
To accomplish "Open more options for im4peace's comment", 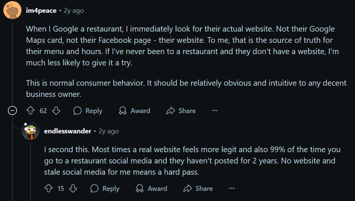I will pyautogui.click(x=215, y=111).
